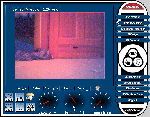Click the frames x 10 gauge
This screenshot has width=150, height=117.
point(74,101)
